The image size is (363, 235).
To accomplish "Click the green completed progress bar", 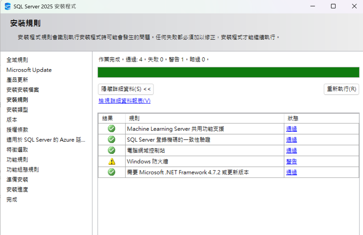I will (229, 72).
